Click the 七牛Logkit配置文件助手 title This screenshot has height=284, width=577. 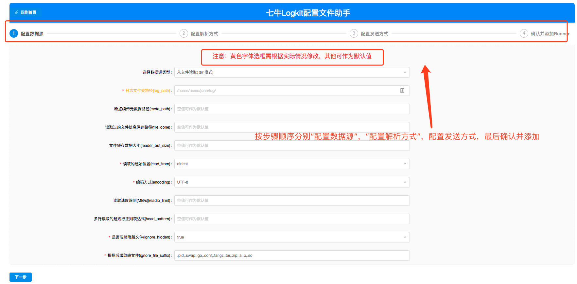pyautogui.click(x=308, y=13)
